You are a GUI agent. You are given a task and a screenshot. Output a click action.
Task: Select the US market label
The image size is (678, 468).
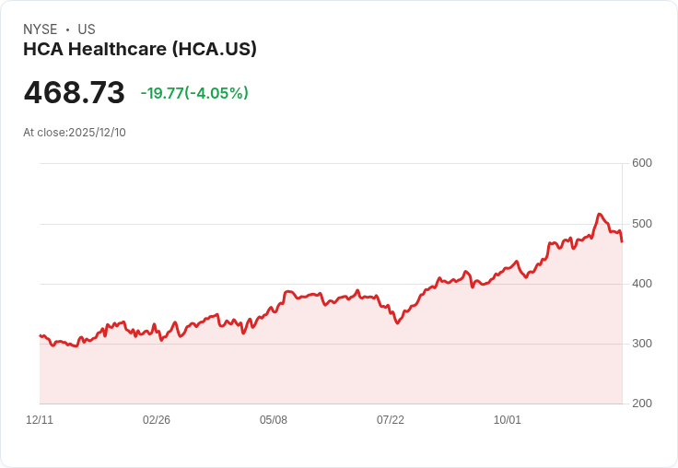[87, 29]
